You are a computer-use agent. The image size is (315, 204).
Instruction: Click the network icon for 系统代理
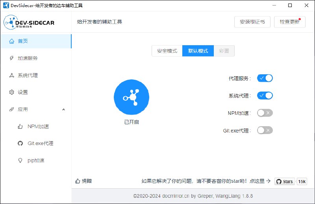point(11,75)
